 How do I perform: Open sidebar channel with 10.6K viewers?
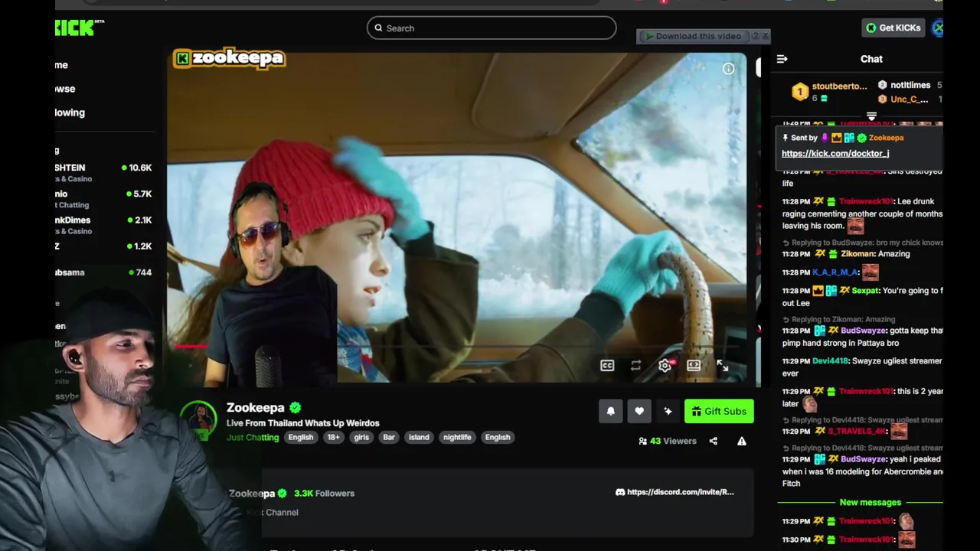(103, 172)
